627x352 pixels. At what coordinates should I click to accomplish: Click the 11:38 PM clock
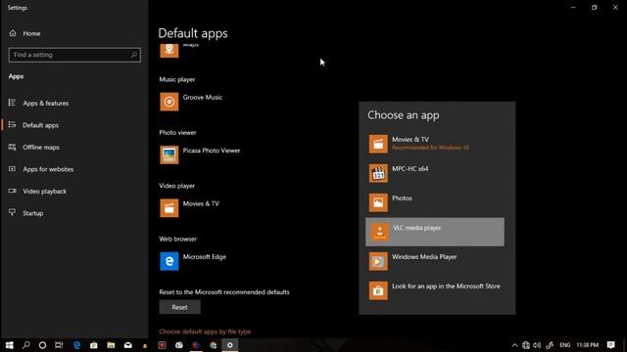pyautogui.click(x=588, y=345)
